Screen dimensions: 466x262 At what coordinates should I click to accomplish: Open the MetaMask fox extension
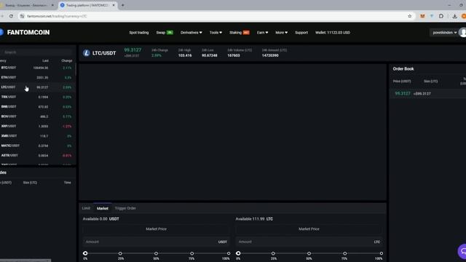pos(422,16)
